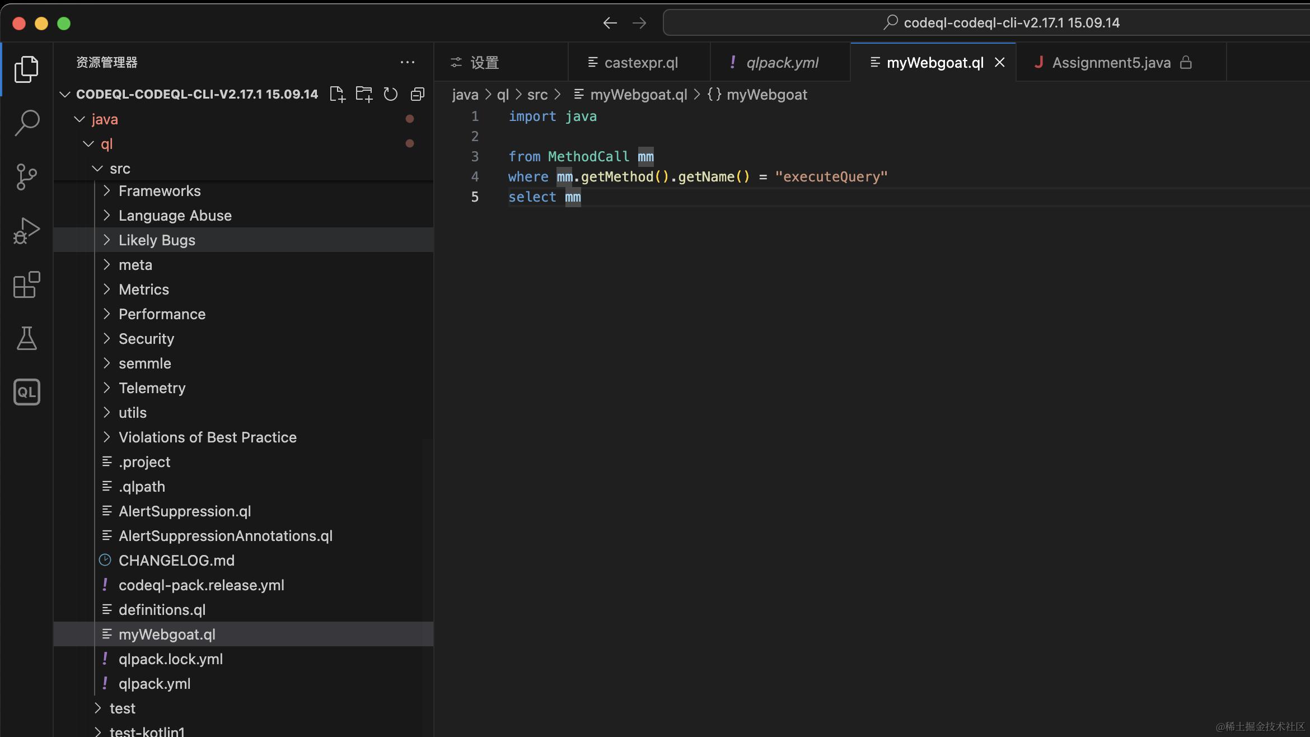Open Run and Debug view
1310x737 pixels.
(26, 230)
